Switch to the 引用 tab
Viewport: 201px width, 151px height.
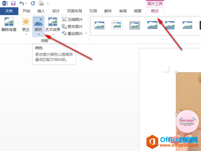[x=93, y=11]
